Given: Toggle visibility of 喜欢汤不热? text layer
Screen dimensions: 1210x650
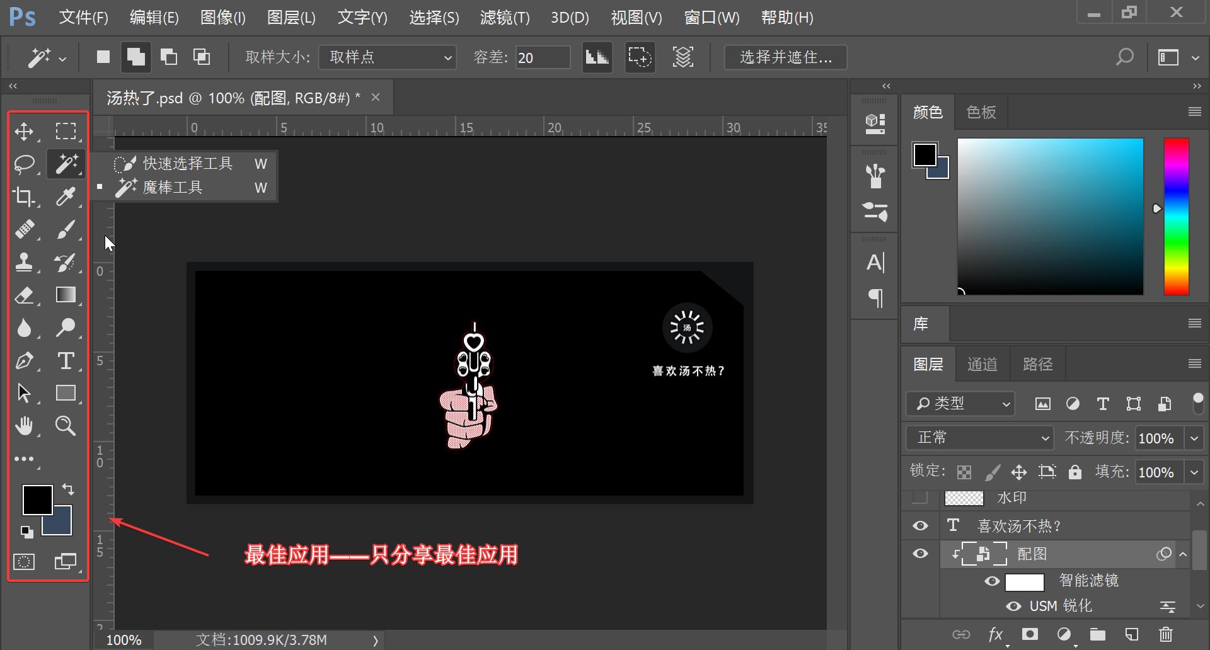Looking at the screenshot, I should click(x=920, y=525).
